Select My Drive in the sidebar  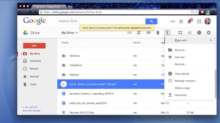tap(35, 54)
